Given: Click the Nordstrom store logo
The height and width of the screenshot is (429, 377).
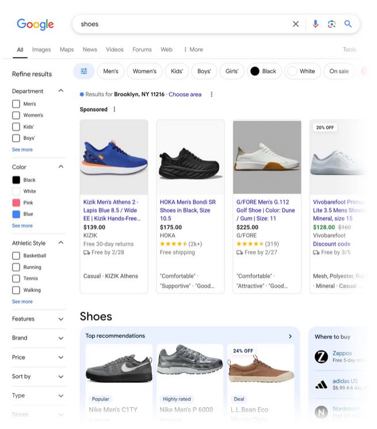Looking at the screenshot, I should (321, 412).
